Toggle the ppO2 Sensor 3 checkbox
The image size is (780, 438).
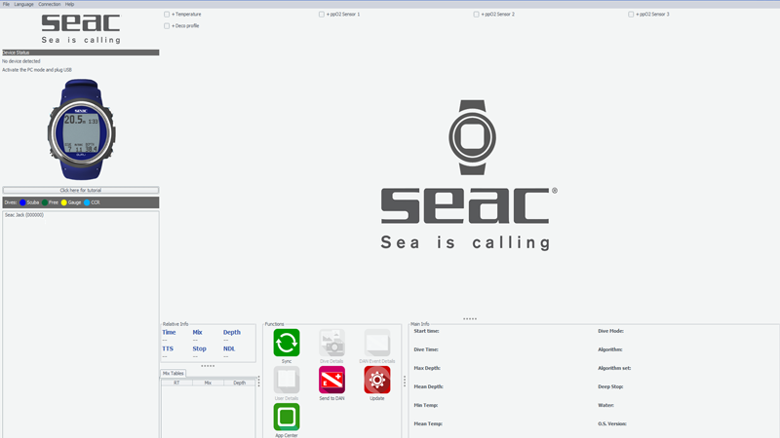pyautogui.click(x=631, y=15)
